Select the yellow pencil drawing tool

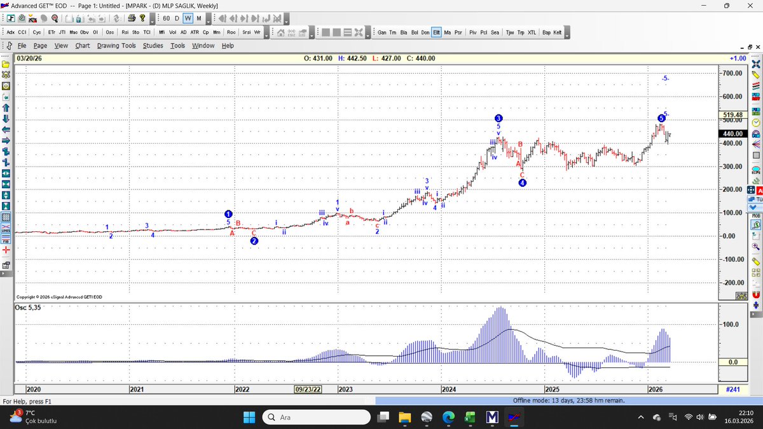756,74
